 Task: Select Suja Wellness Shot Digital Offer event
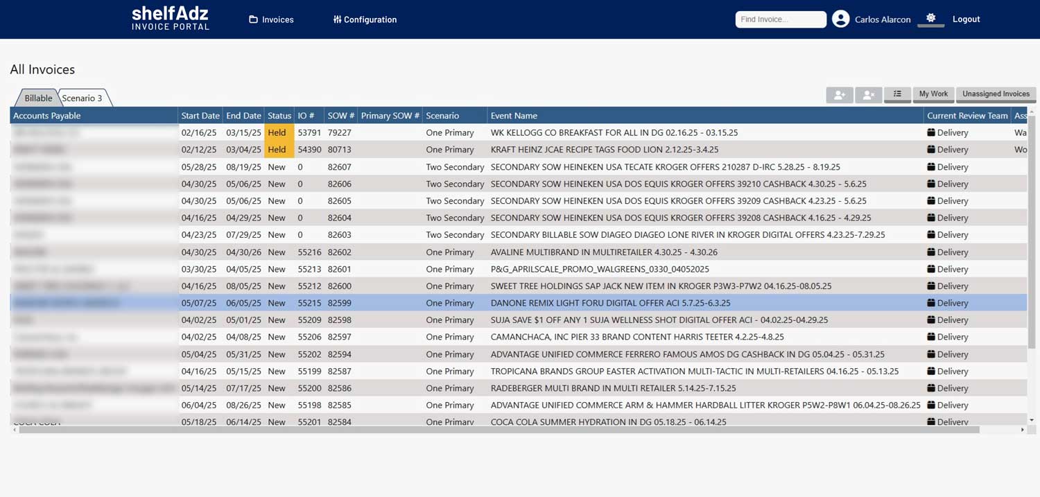tap(659, 320)
